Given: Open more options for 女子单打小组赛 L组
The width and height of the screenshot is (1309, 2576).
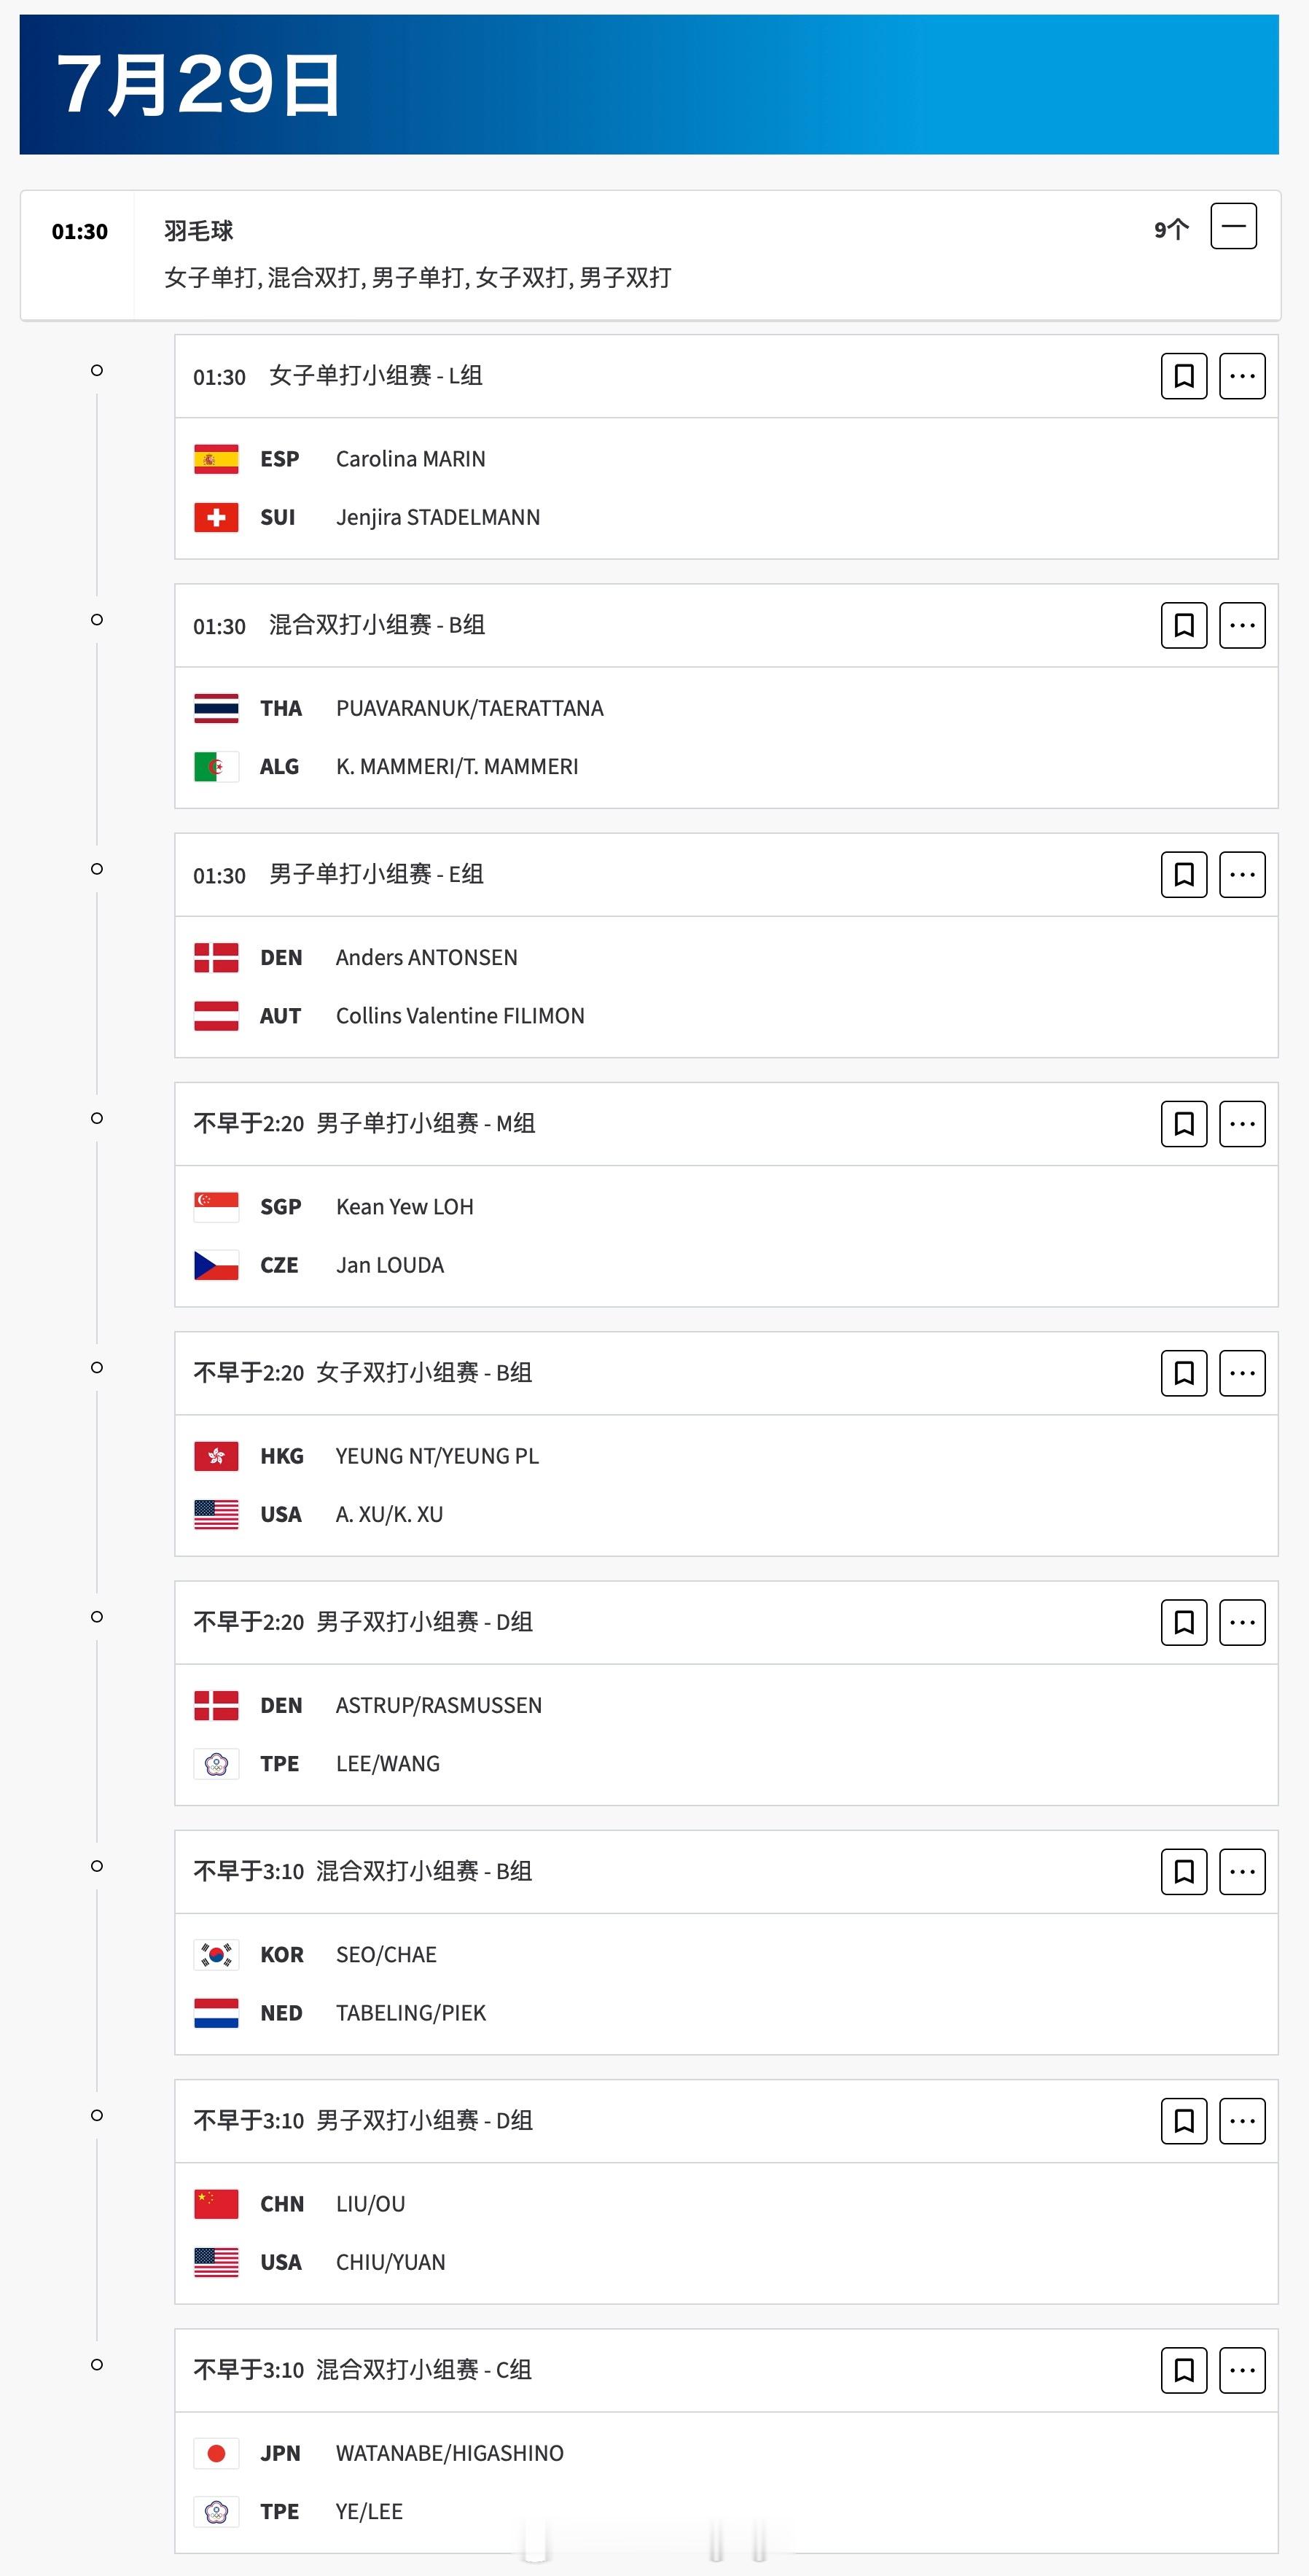Looking at the screenshot, I should pos(1242,376).
